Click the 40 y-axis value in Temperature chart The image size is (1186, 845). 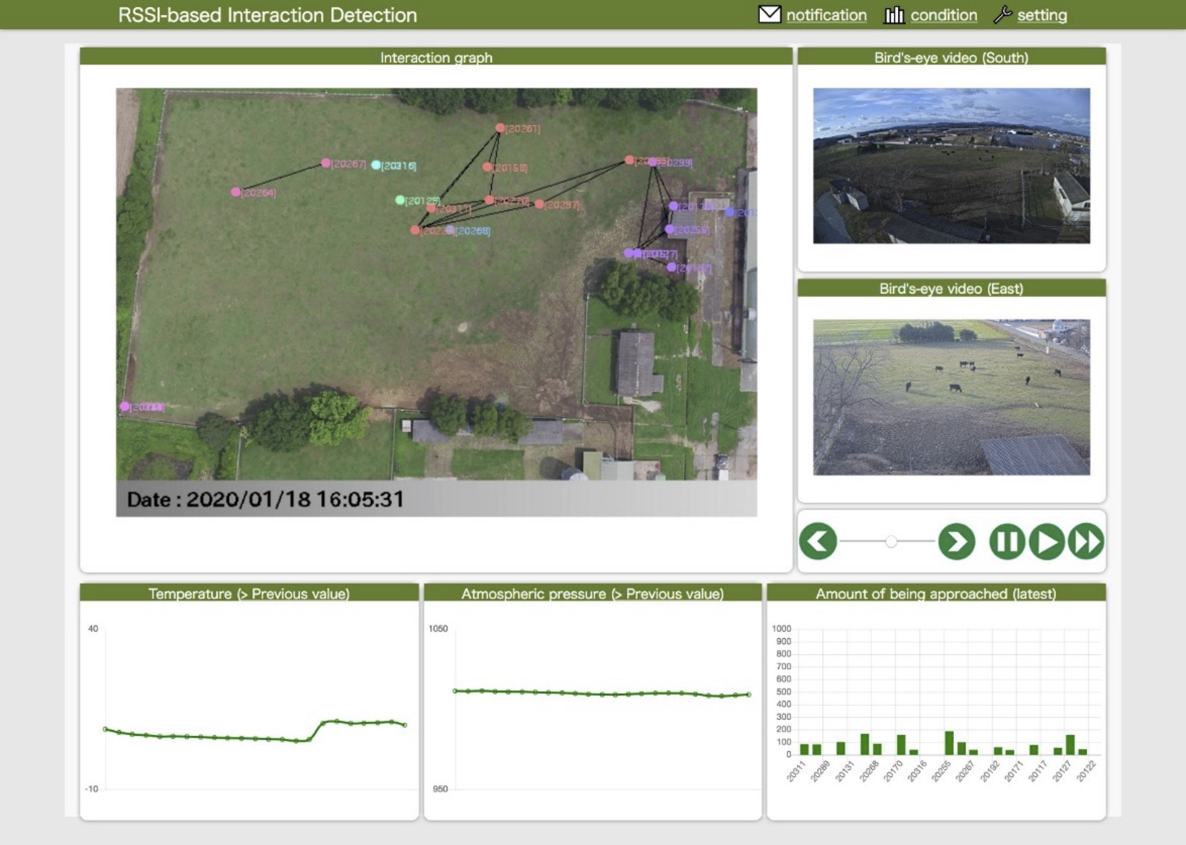(93, 629)
